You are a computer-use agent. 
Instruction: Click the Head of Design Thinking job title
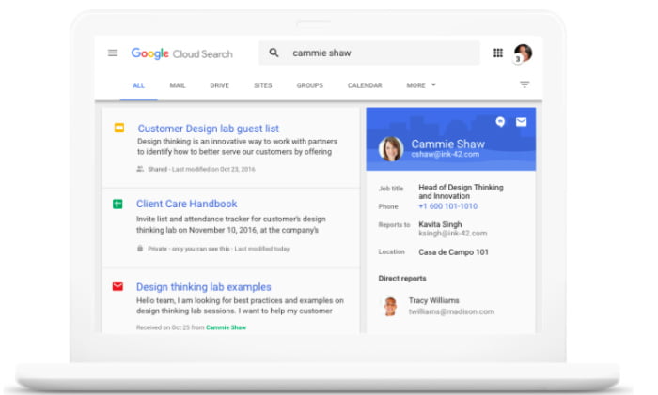[x=461, y=191]
